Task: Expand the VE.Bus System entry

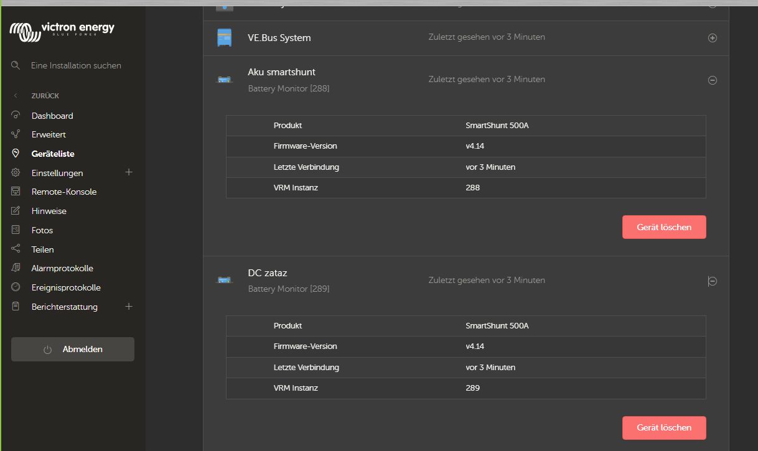Action: pyautogui.click(x=713, y=38)
